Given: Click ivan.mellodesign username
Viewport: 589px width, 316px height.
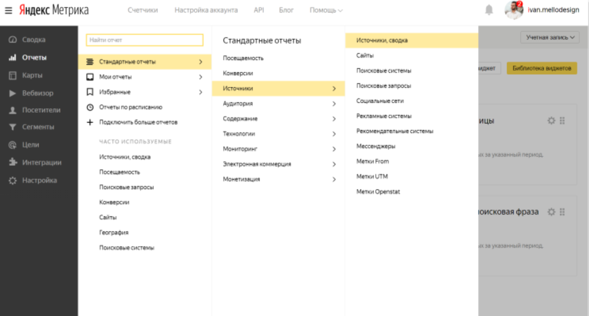Looking at the screenshot, I should pyautogui.click(x=553, y=10).
